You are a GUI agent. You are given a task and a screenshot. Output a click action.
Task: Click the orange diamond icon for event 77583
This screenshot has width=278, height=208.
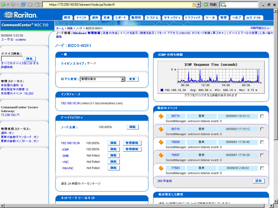161,168
